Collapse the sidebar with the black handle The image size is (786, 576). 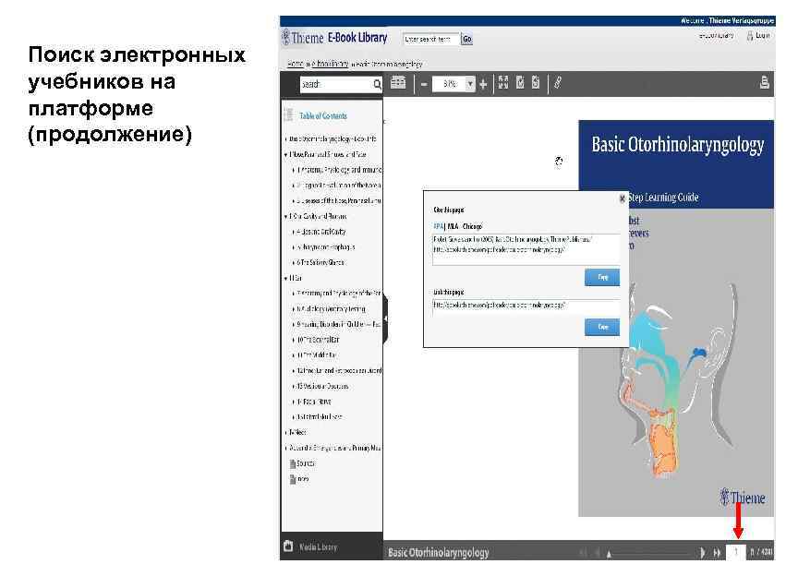click(x=385, y=319)
